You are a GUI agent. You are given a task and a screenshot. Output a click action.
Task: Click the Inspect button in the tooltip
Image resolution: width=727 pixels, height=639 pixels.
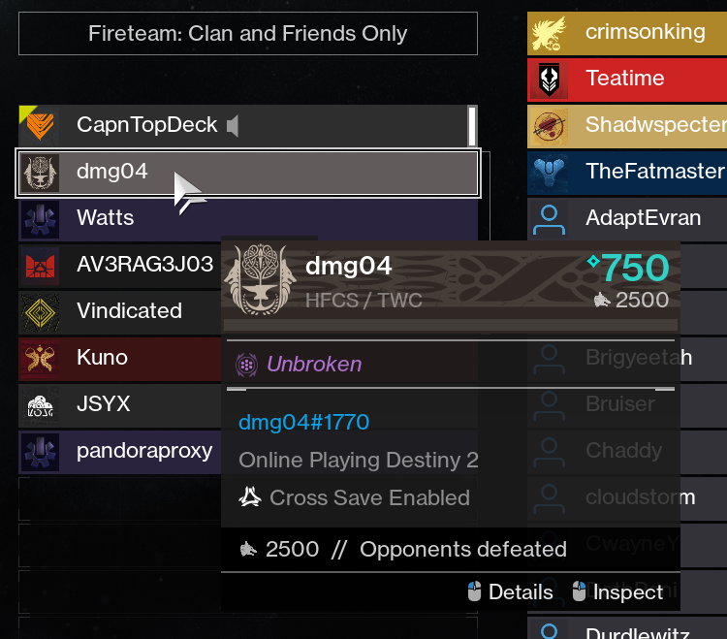tap(617, 592)
